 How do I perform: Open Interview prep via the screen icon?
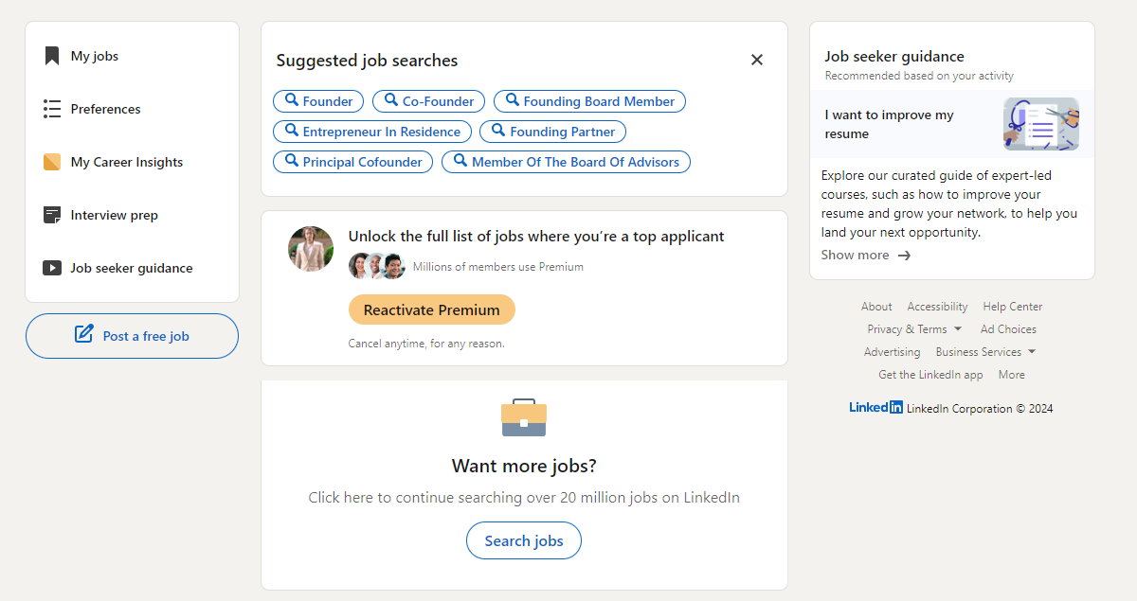pyautogui.click(x=52, y=215)
